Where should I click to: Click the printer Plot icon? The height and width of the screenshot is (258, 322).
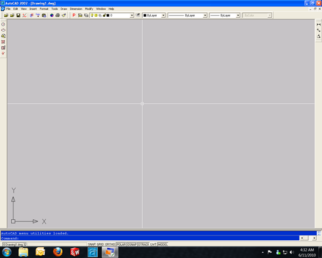[x=58, y=16]
